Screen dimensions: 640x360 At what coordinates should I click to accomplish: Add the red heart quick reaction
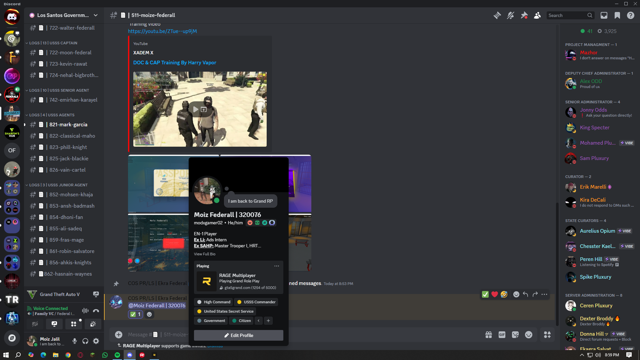tap(495, 294)
